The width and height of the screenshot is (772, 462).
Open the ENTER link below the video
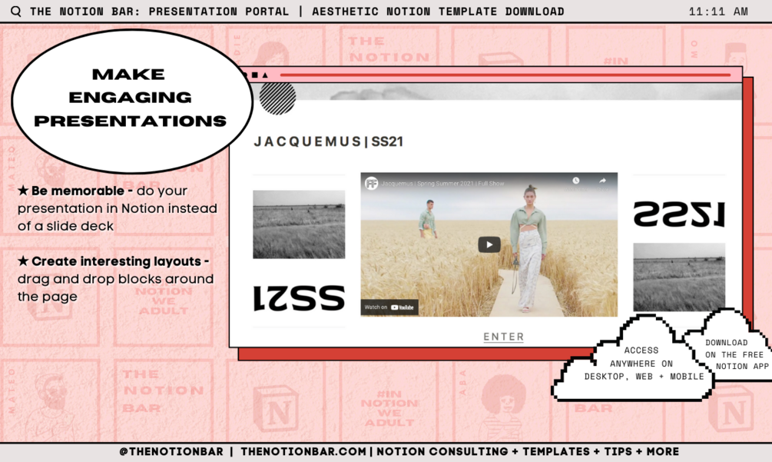click(504, 337)
